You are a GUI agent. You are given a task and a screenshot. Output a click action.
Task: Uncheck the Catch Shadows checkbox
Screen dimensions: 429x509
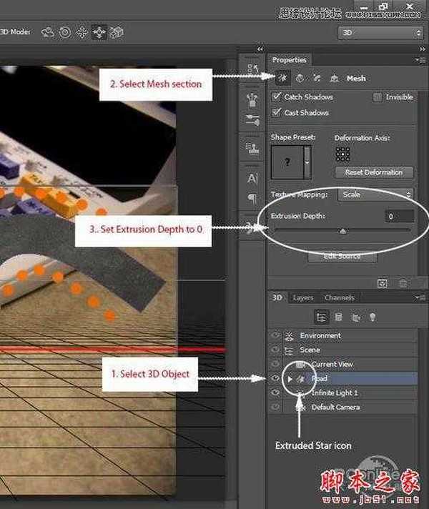pyautogui.click(x=277, y=97)
